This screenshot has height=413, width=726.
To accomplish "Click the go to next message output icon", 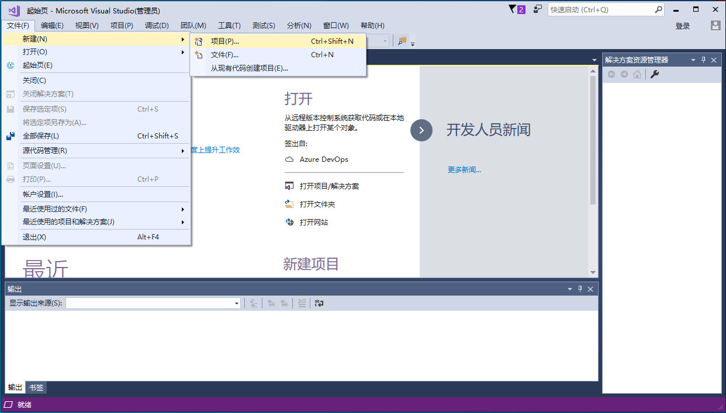I will click(284, 303).
